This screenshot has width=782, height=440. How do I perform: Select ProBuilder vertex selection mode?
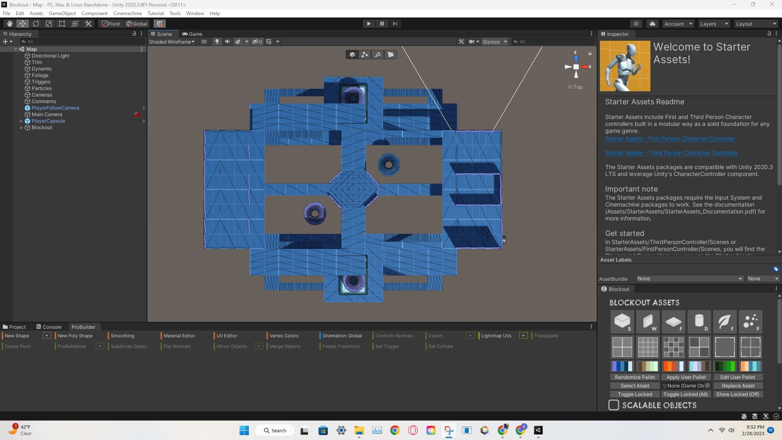tap(365, 54)
